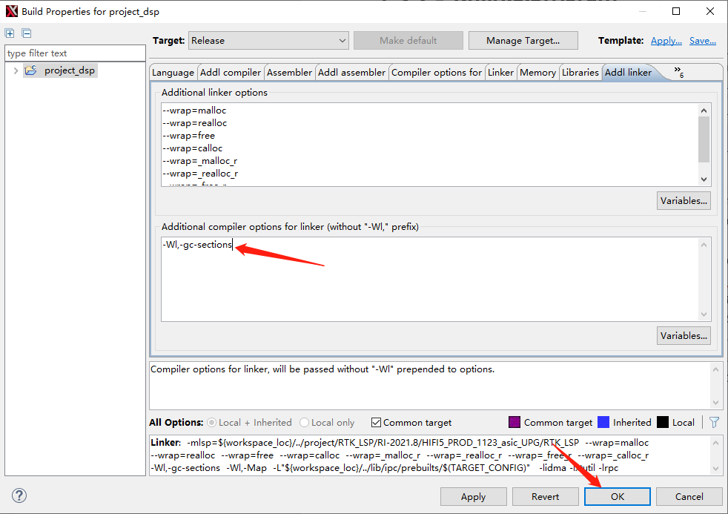Open the Addl compiler tab
The width and height of the screenshot is (728, 514).
(x=231, y=72)
